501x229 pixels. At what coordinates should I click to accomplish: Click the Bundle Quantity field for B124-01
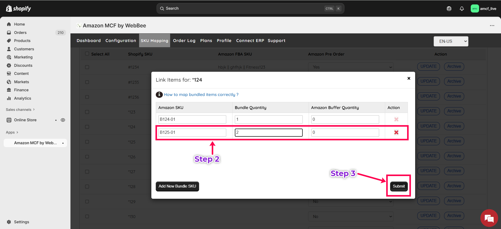tap(268, 119)
